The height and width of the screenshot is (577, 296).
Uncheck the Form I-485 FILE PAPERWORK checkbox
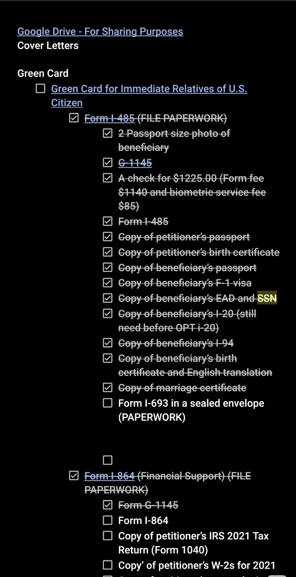(x=74, y=118)
